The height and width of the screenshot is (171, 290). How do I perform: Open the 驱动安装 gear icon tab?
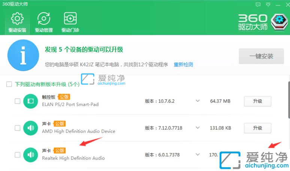point(17,22)
